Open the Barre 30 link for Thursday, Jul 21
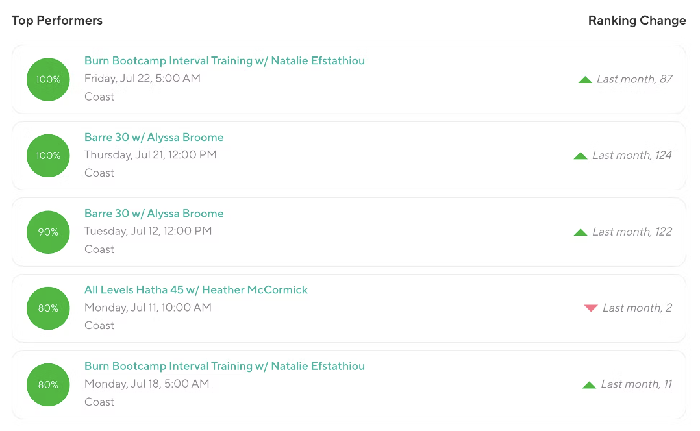 [154, 138]
